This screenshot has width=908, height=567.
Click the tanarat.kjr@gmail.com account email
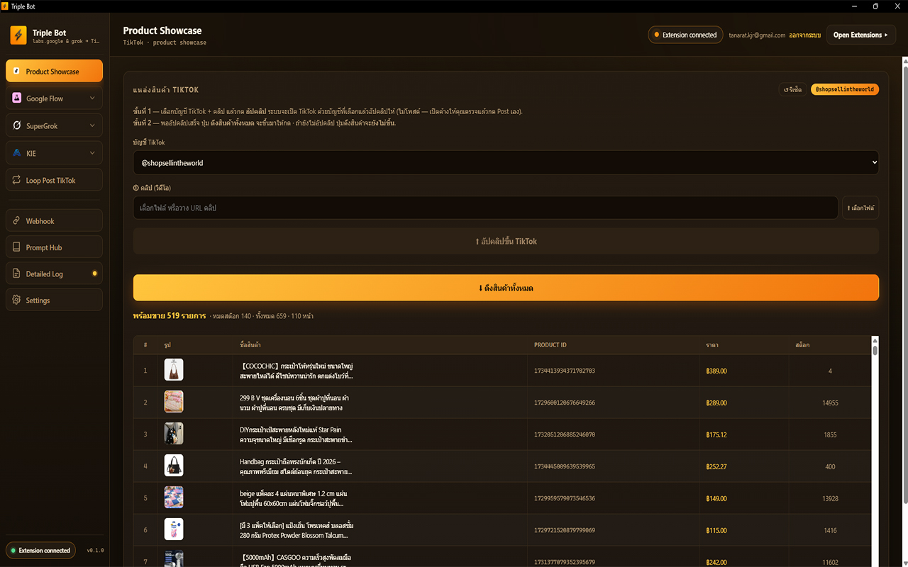coord(757,35)
